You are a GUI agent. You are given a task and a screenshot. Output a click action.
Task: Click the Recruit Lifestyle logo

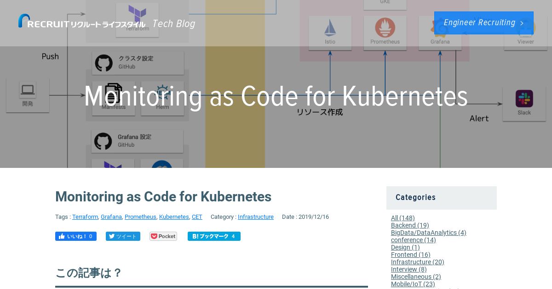[x=82, y=22]
